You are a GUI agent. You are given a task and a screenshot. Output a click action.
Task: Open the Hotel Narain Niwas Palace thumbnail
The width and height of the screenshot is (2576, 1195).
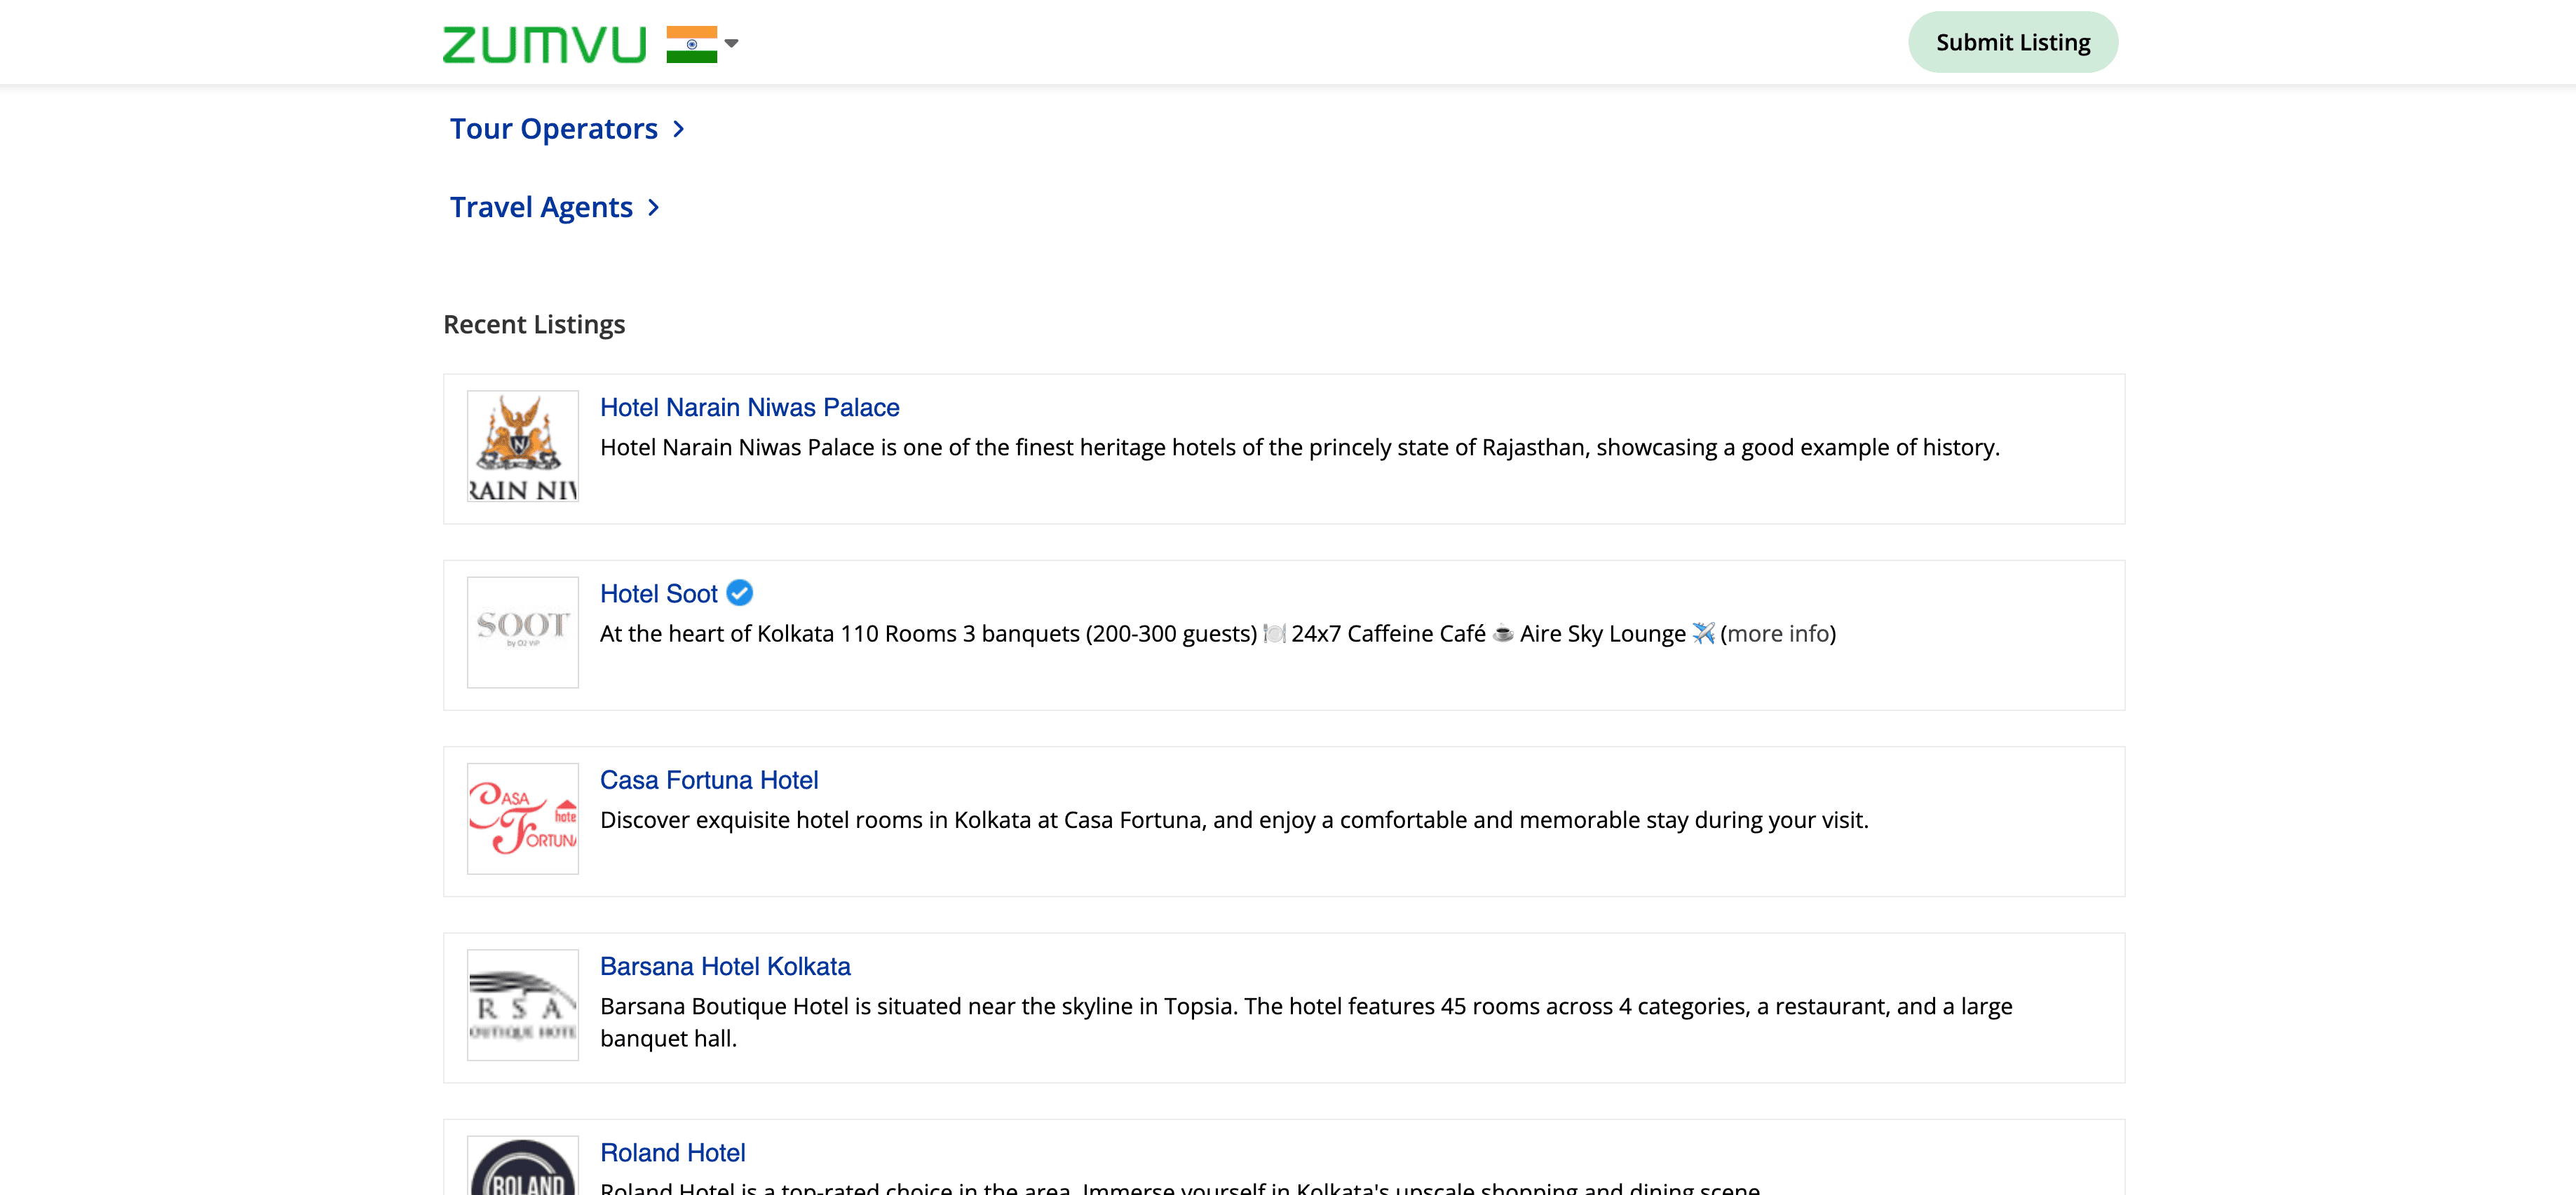point(522,445)
